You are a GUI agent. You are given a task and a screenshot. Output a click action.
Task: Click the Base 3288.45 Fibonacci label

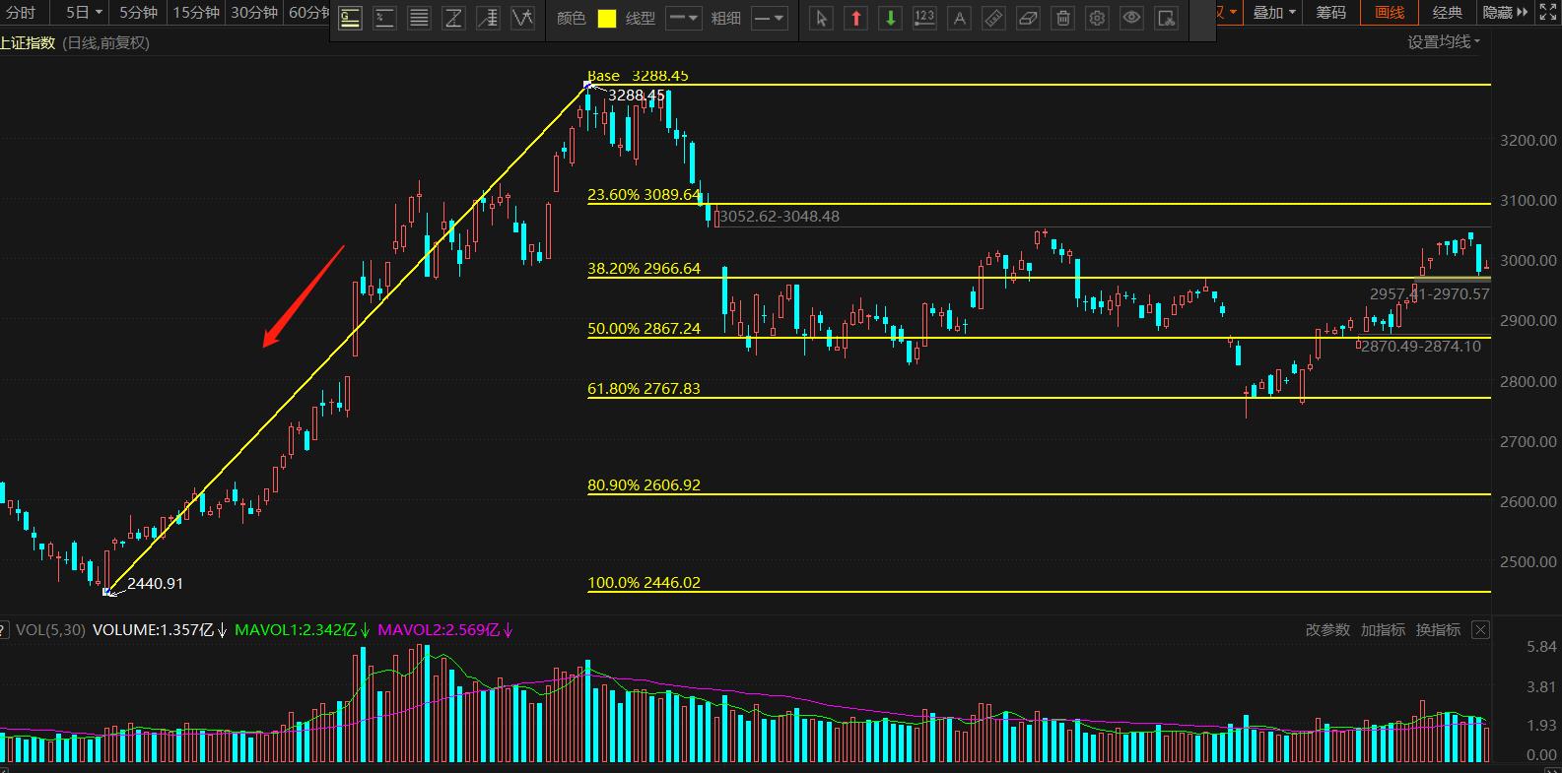coord(638,76)
